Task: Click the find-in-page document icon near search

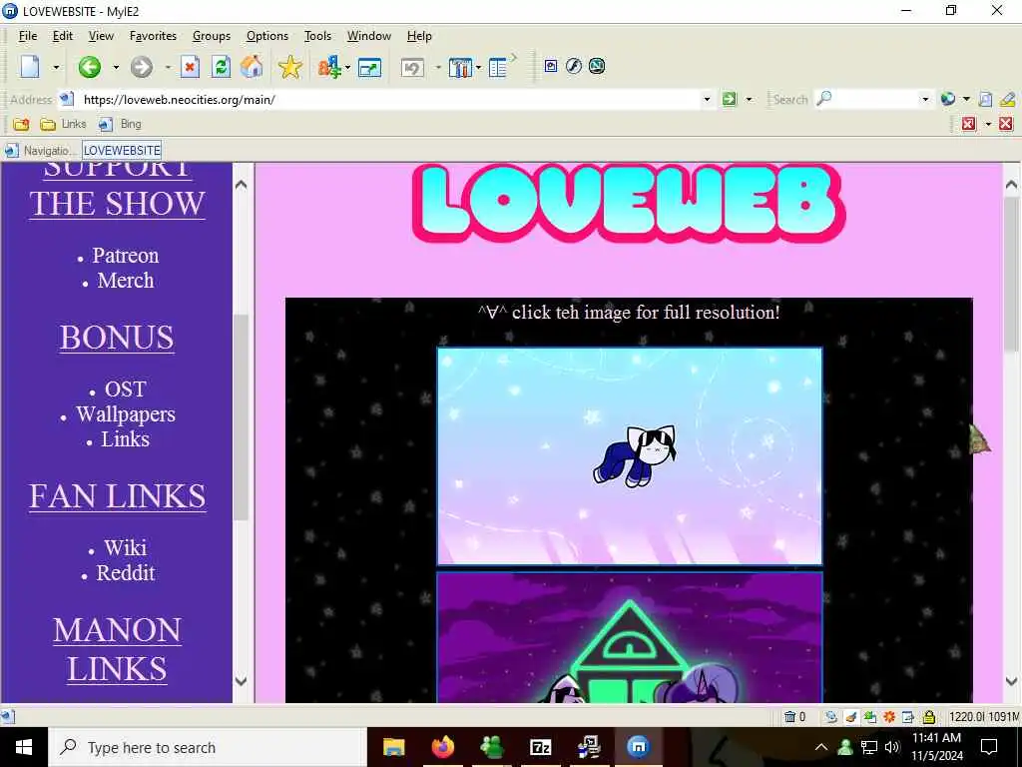Action: click(985, 99)
